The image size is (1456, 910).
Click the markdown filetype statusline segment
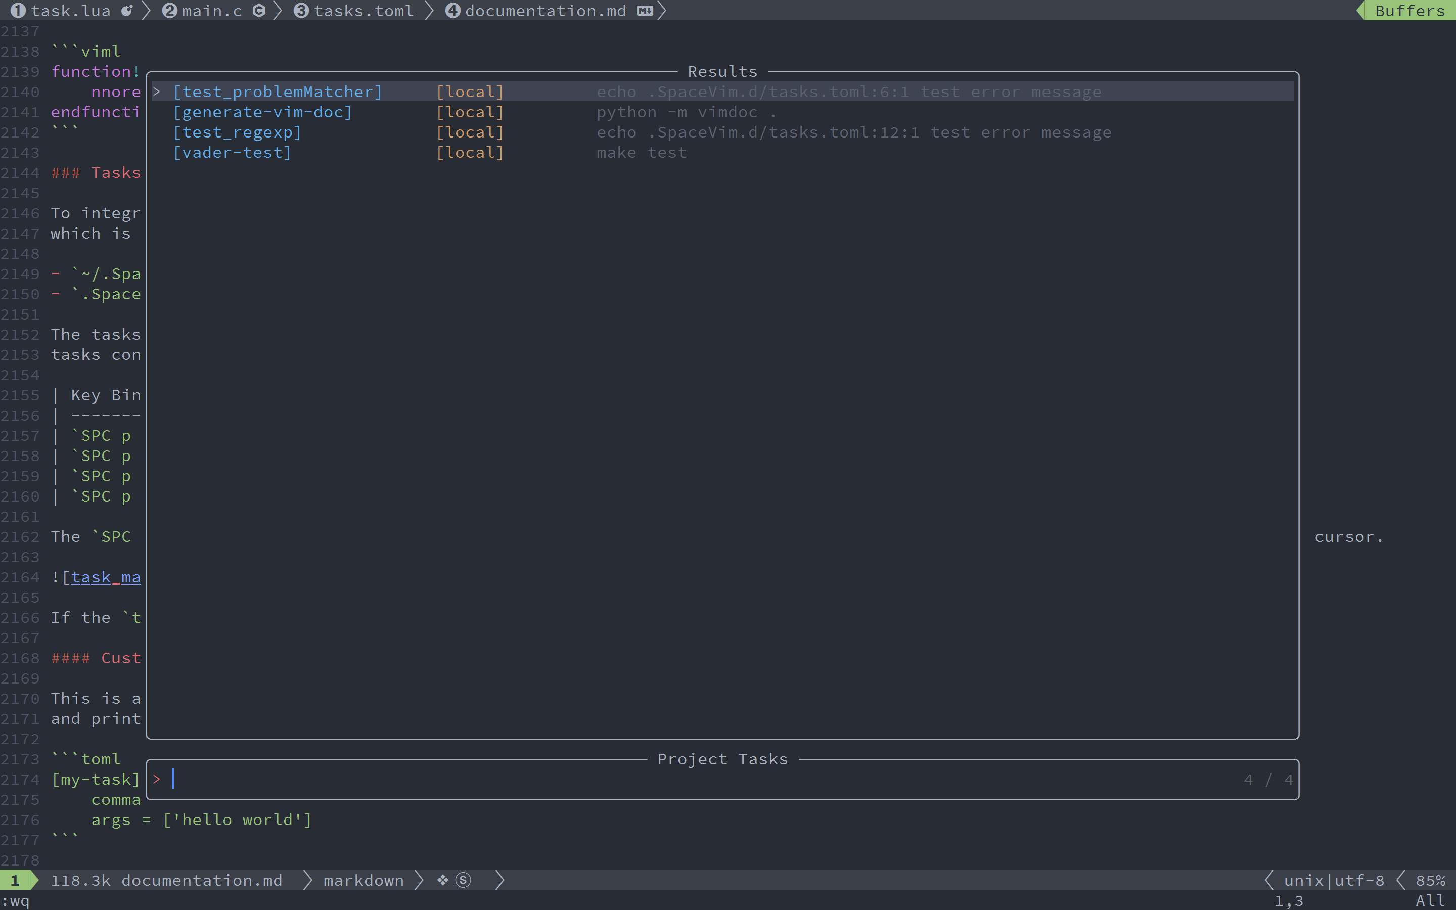point(363,880)
